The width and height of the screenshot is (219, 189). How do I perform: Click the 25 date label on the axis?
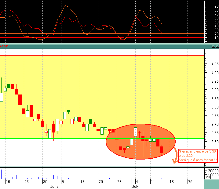190,182
